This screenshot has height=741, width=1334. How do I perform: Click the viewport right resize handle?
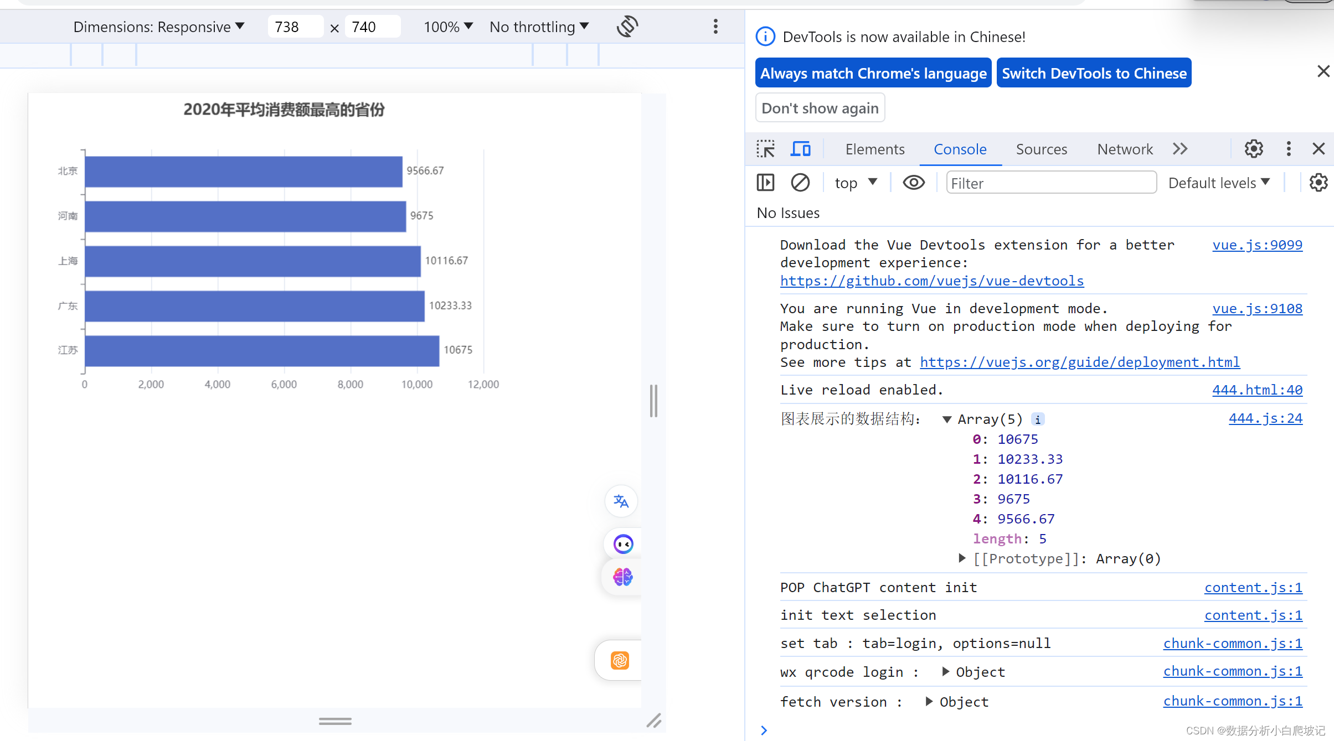tap(653, 401)
